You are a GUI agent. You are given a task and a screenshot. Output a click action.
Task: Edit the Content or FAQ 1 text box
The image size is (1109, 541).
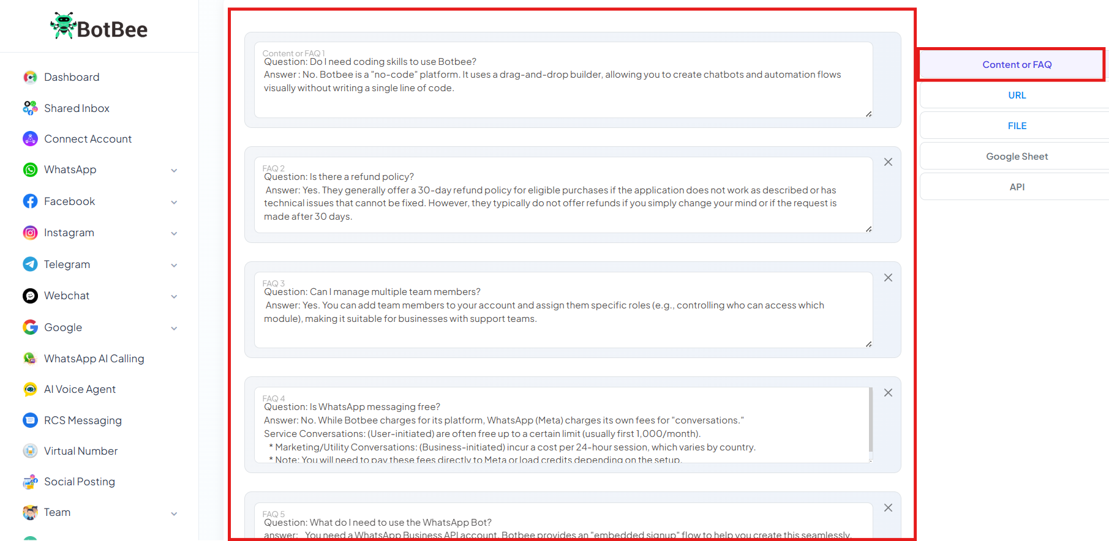[x=563, y=80]
